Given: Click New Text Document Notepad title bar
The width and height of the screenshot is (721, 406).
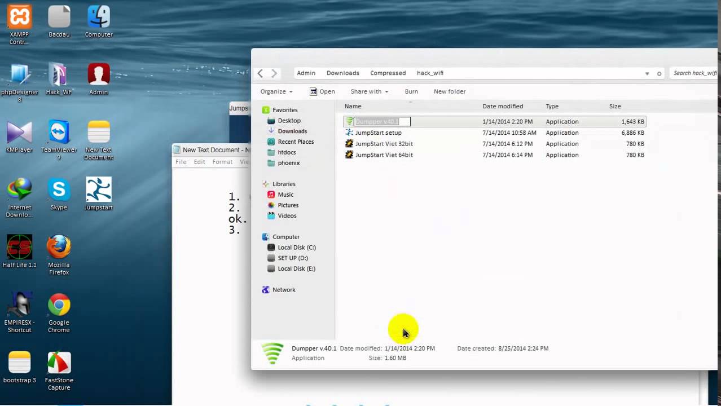Looking at the screenshot, I should pyautogui.click(x=212, y=150).
